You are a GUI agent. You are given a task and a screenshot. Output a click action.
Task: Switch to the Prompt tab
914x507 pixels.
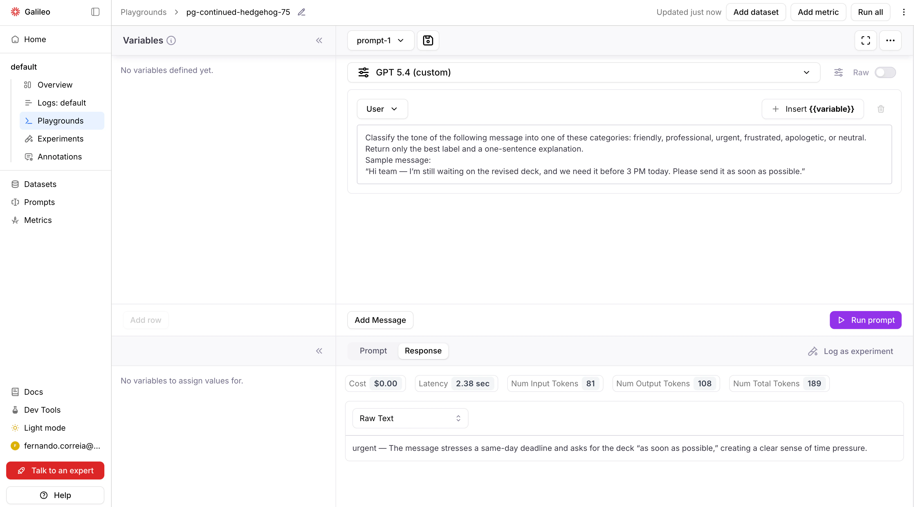[373, 351]
